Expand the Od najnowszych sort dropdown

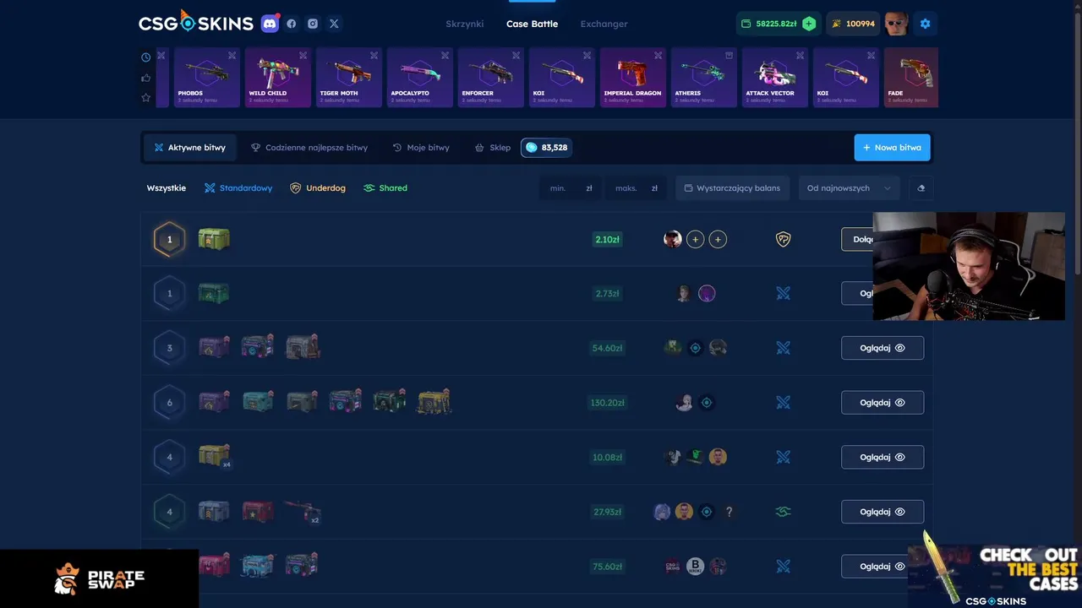click(849, 187)
